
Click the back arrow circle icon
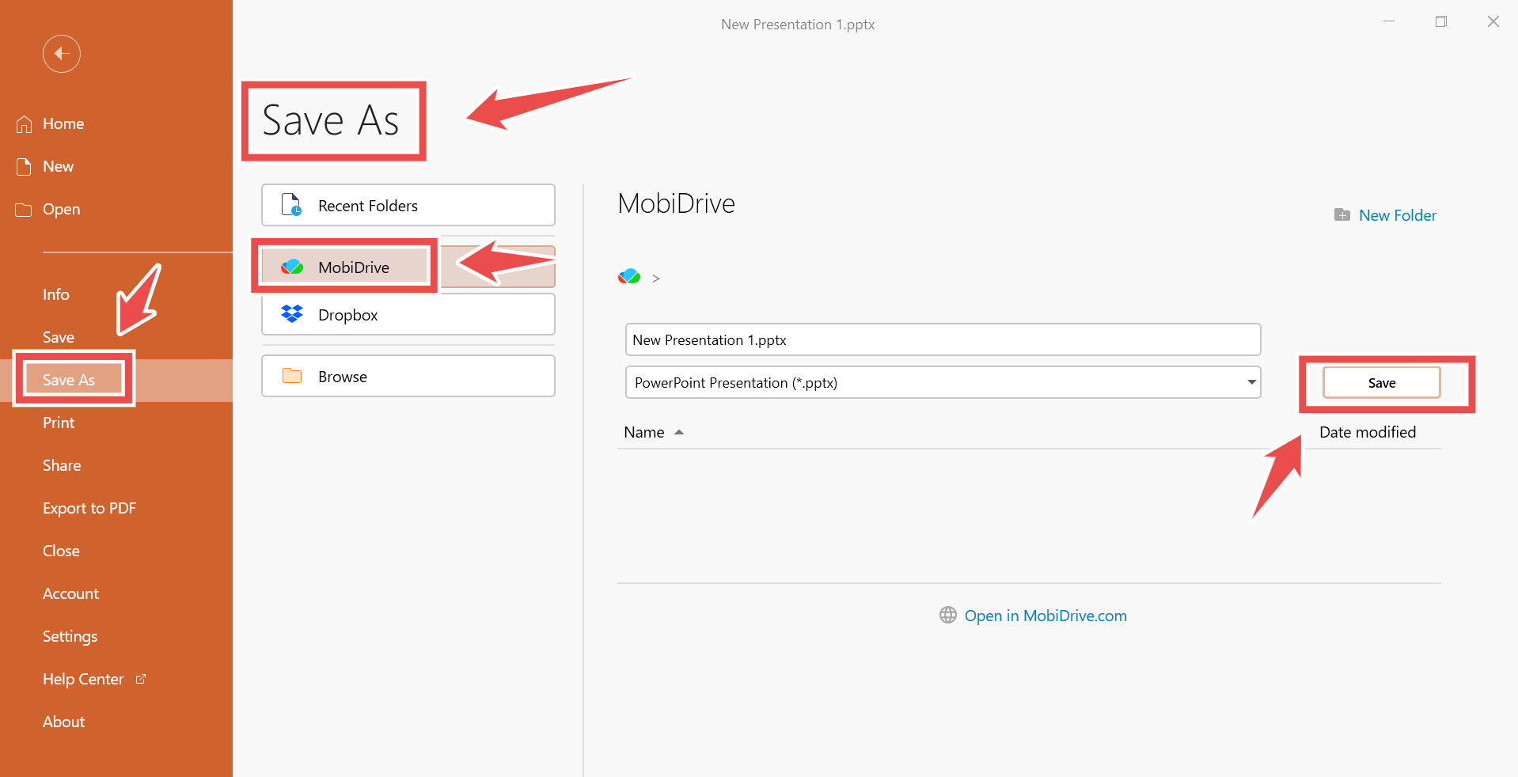click(62, 54)
